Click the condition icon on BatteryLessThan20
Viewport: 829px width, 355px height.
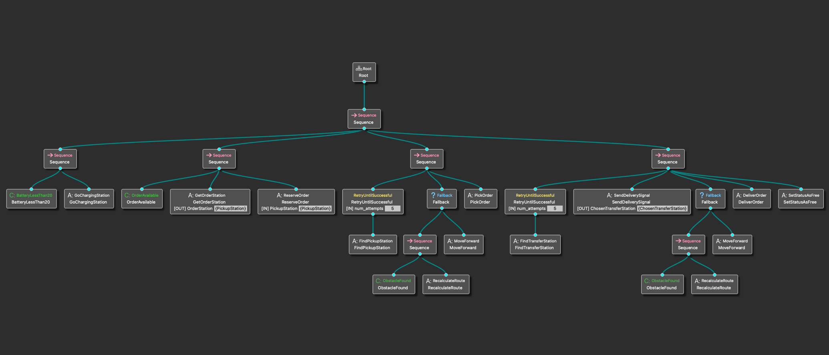click(x=12, y=195)
